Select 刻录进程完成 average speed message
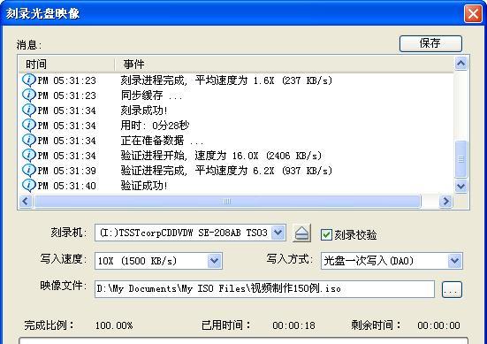Screen dimensions: 487x344 pyautogui.click(x=226, y=80)
